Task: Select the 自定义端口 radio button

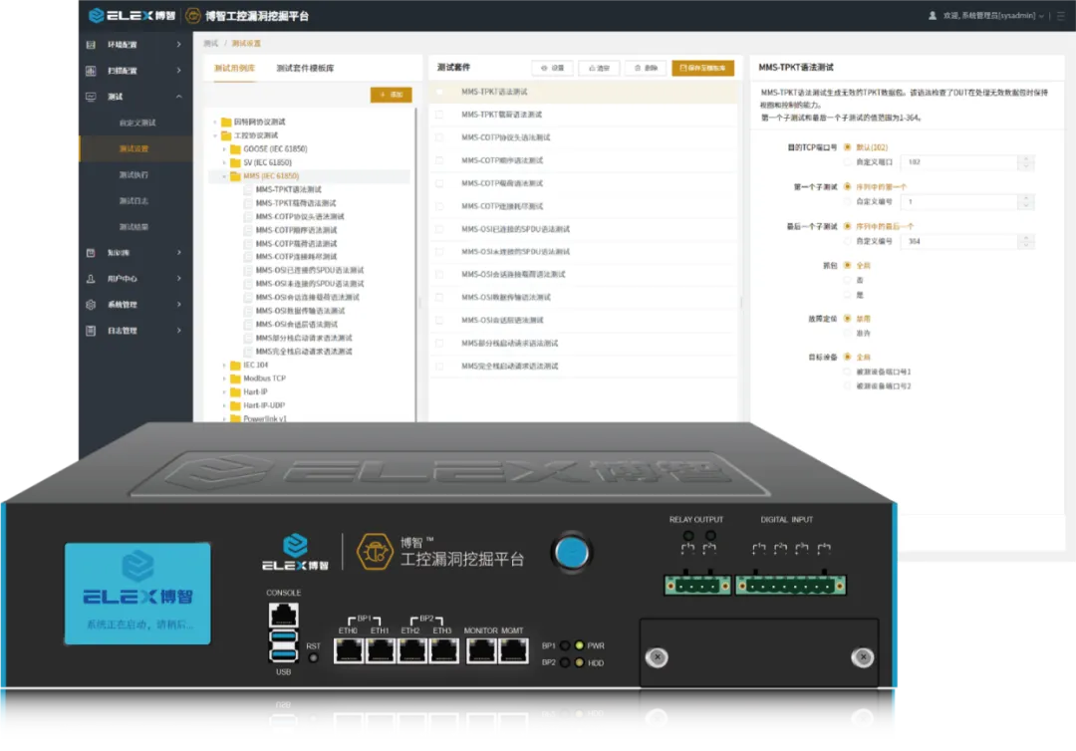Action: pos(847,162)
